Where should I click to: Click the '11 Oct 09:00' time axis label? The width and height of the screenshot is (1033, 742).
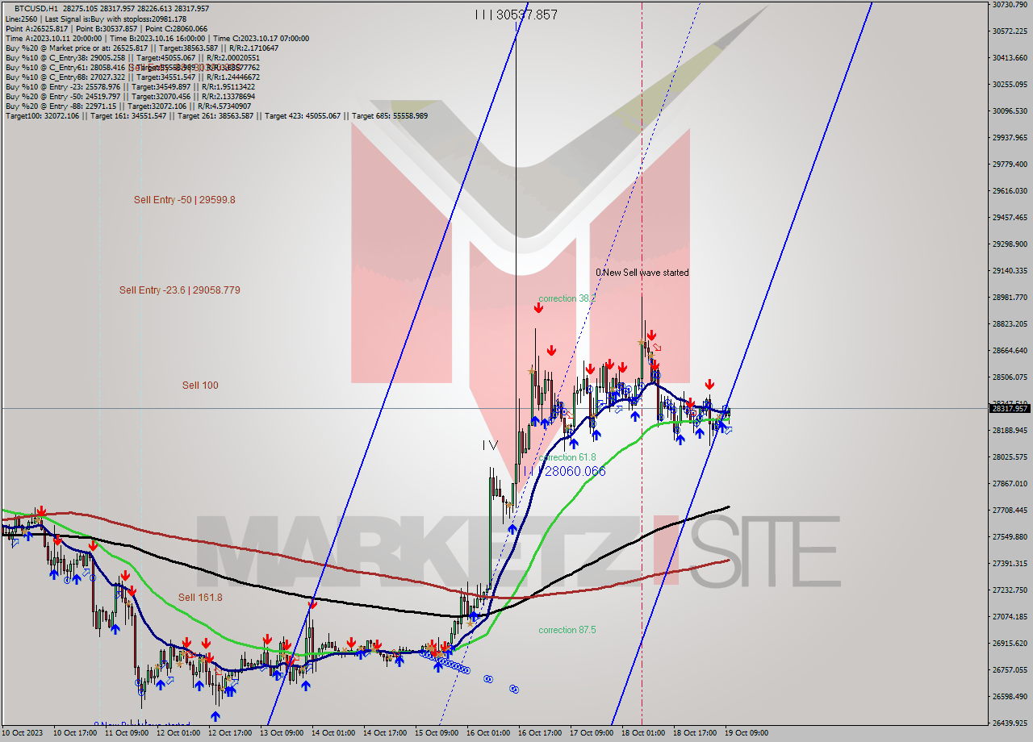[125, 733]
